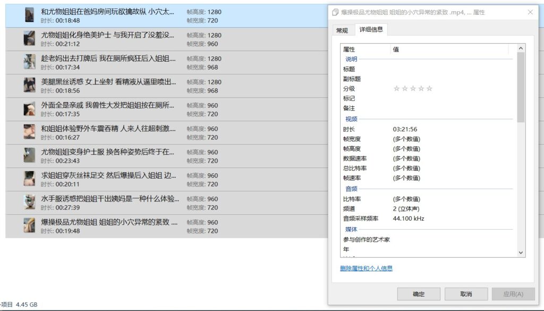Click the 备注 property row
Image resolution: width=544 pixels, height=311 pixels.
[x=428, y=108]
